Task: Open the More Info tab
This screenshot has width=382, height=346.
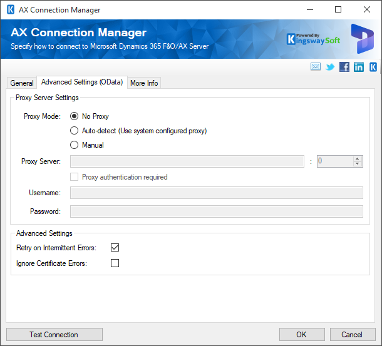Action: 144,83
